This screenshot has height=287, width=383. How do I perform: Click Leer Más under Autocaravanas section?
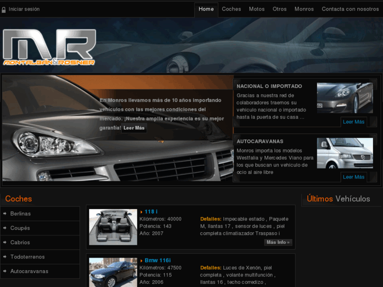click(x=353, y=177)
